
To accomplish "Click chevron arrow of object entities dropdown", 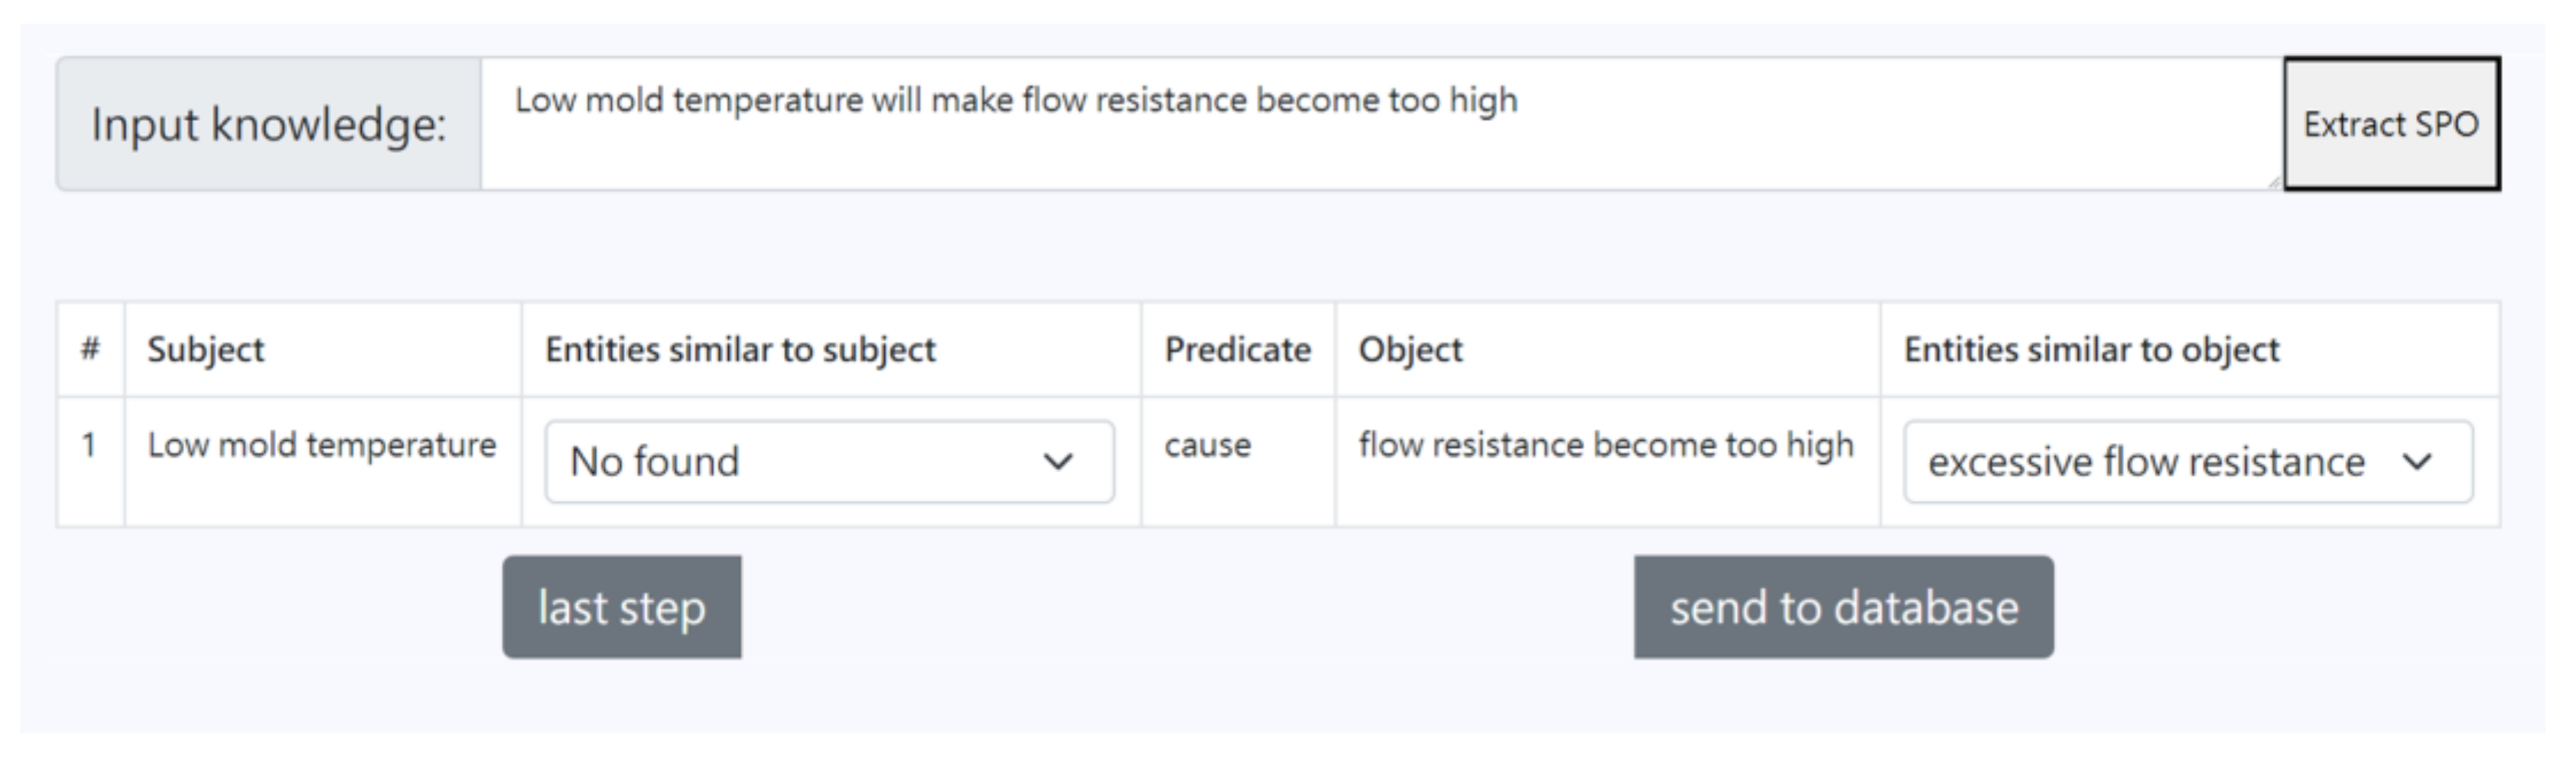I will coord(2417,462).
